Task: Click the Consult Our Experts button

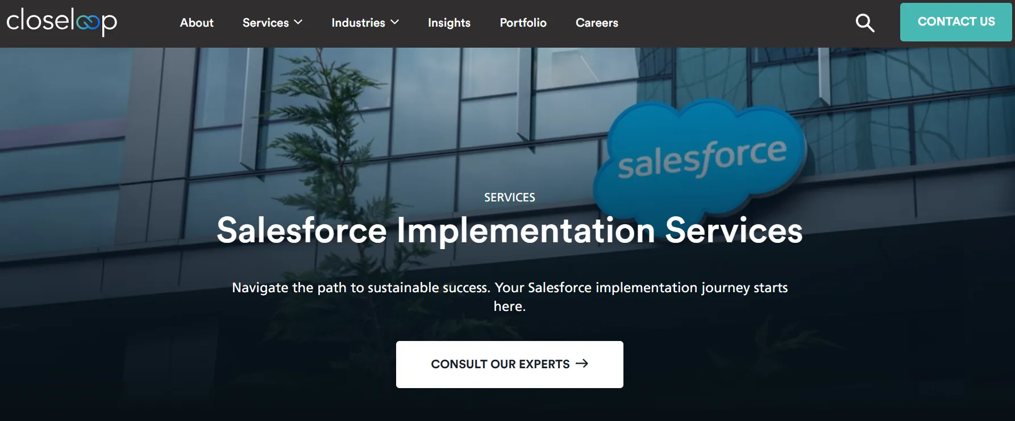Action: pos(500,364)
